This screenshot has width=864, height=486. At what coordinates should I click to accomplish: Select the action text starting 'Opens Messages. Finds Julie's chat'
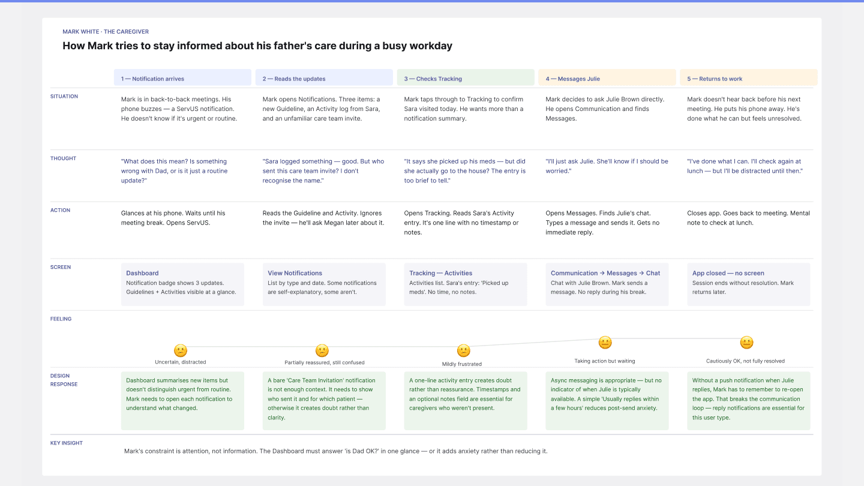pos(602,223)
